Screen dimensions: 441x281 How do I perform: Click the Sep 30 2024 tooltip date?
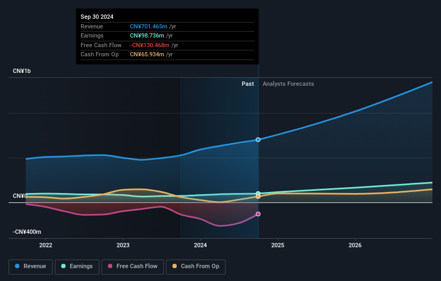tap(97, 17)
